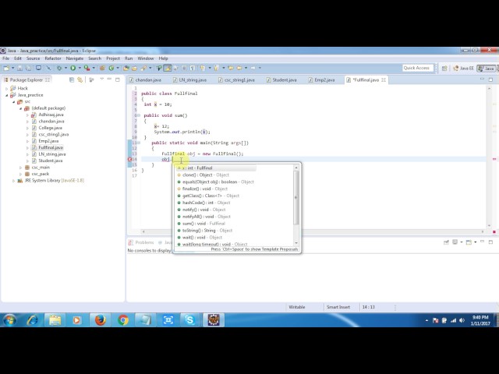Click the New Java Class green icon
Screen dimensions: 499x374
click(x=111, y=68)
